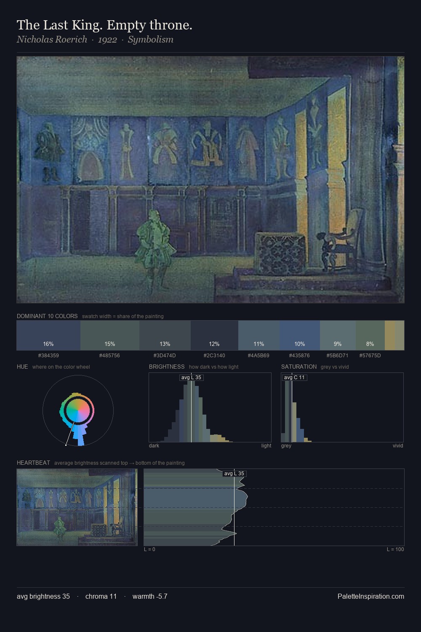Click the 'dark' axis label under brightness
This screenshot has width=421, height=632.
pos(154,446)
